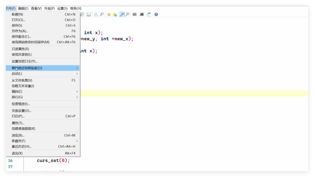Screen dimensions: 314x177
Task: Click the word-wrap toolbar icon
Action: tap(89, 14)
